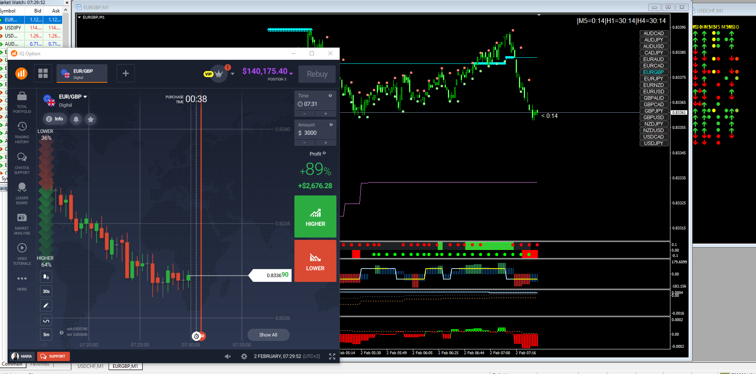The height and width of the screenshot is (374, 756).
Task: Click the help icon beside Profit
Action: 324,153
